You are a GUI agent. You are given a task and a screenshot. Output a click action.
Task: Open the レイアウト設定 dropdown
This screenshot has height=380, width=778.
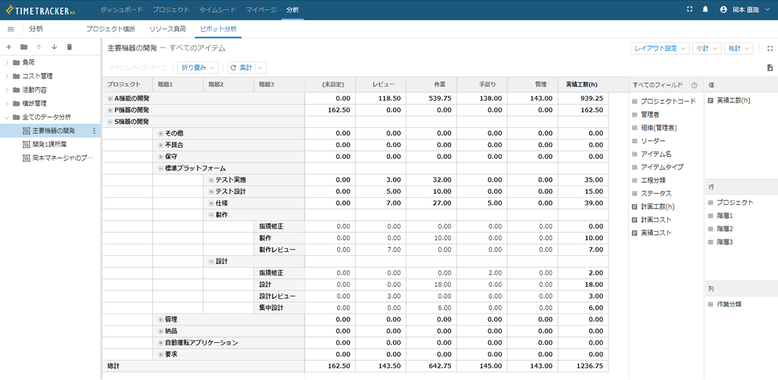[x=659, y=49]
